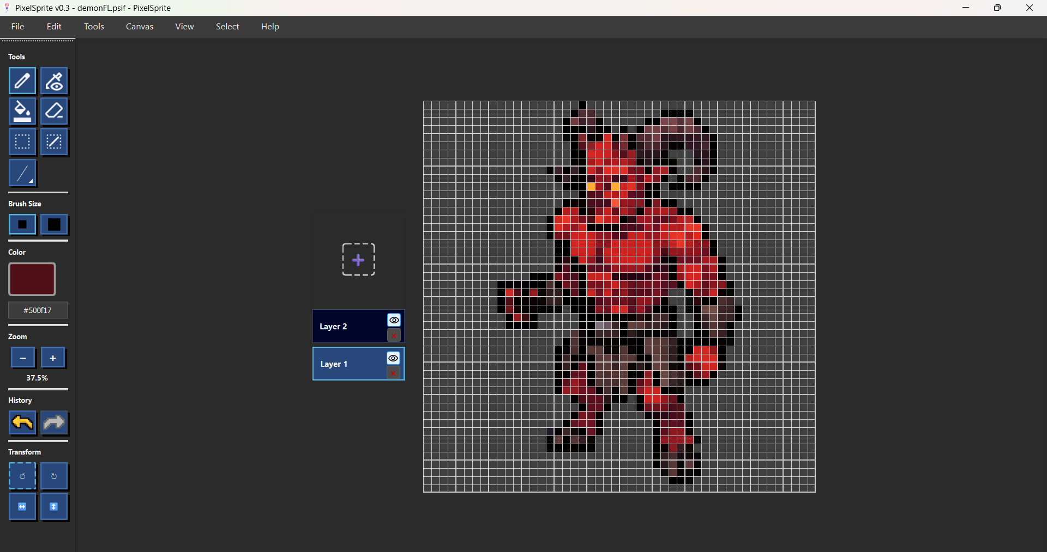Choose the small brush size

[22, 224]
